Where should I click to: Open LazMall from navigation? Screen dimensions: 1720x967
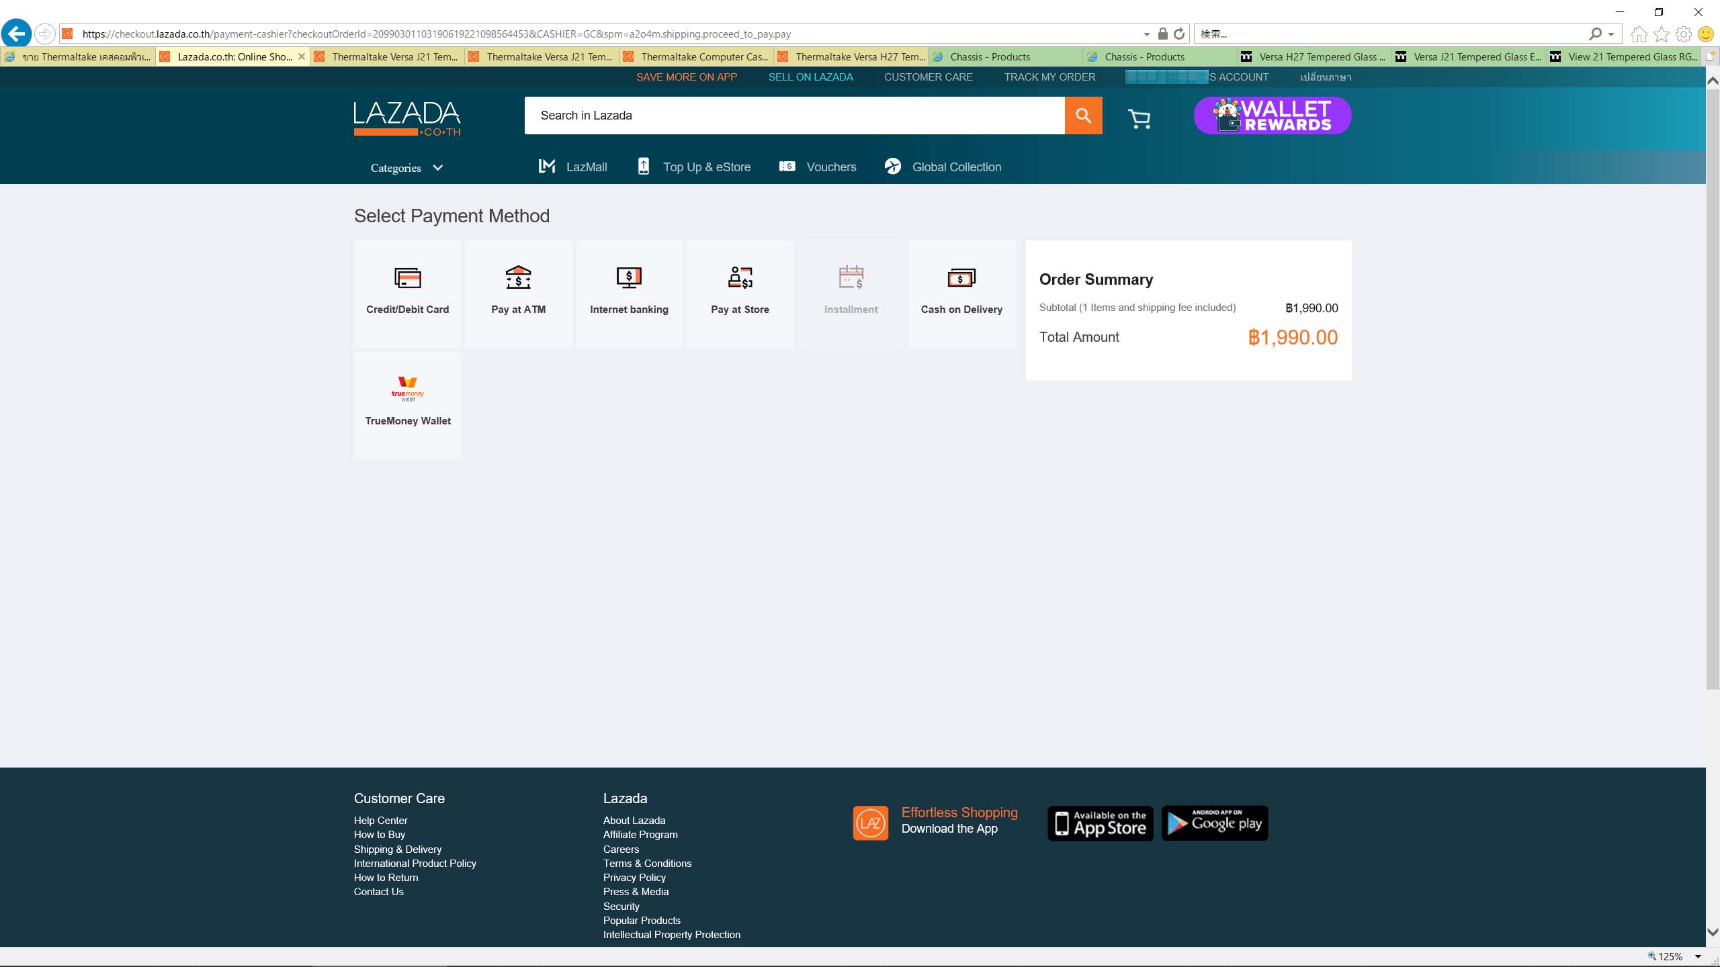point(573,167)
